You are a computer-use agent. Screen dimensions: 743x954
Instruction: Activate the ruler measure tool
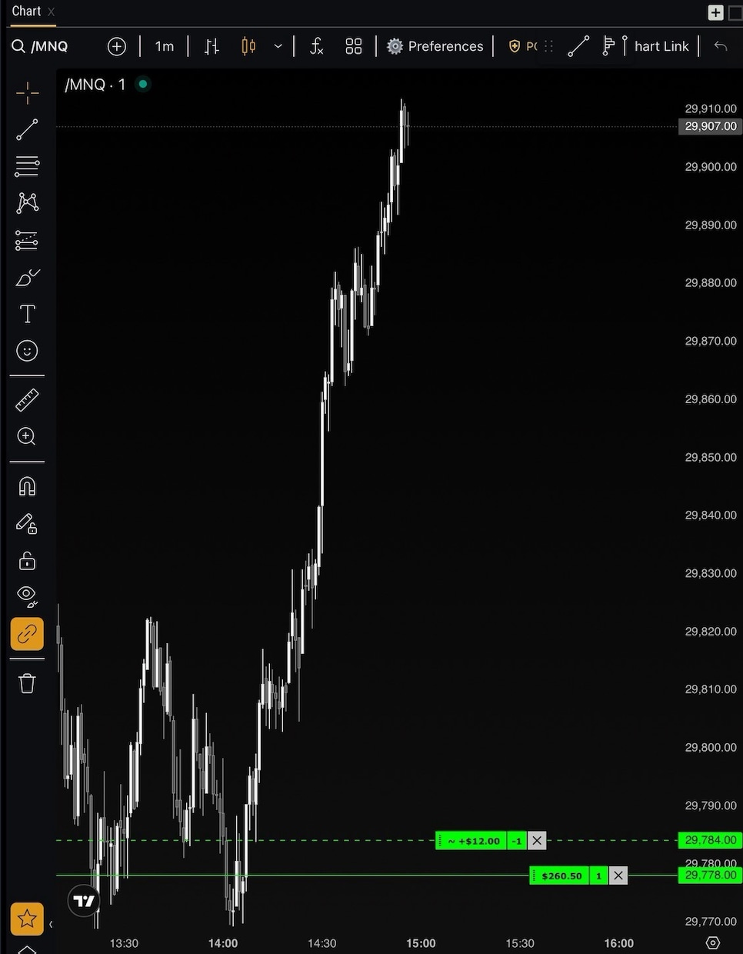tap(27, 400)
